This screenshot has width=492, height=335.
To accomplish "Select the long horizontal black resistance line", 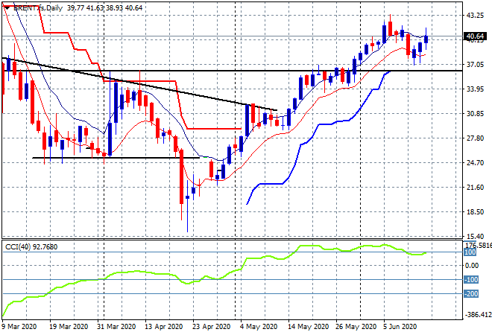I will pyautogui.click(x=232, y=71).
